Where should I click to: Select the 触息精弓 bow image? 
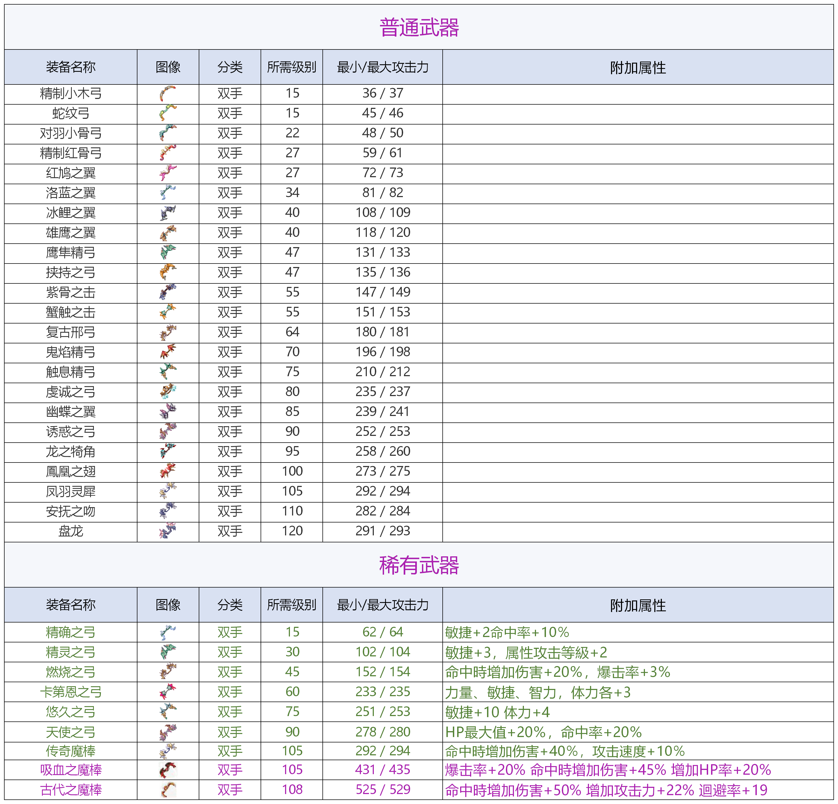pos(168,372)
